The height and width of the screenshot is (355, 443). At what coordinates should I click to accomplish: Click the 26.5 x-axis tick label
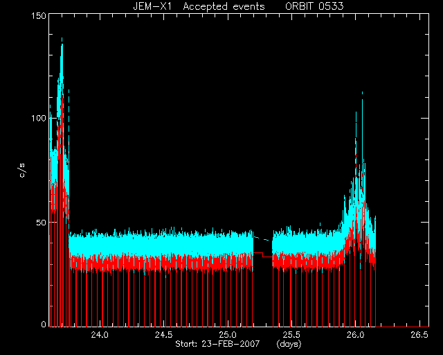419,335
